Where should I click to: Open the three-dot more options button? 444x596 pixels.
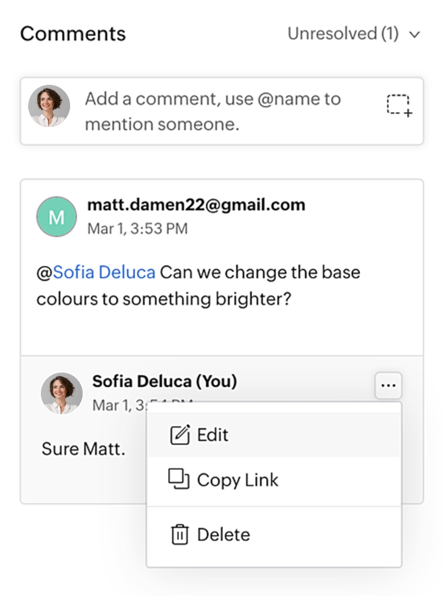388,386
